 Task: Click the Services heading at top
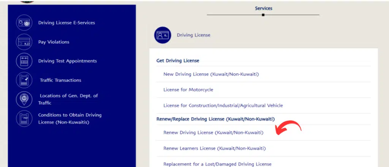pos(264,8)
